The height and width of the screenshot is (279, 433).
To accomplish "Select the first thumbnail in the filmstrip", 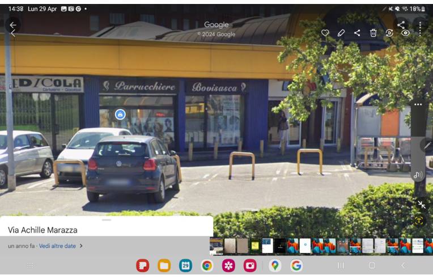I will pyautogui.click(x=216, y=246).
